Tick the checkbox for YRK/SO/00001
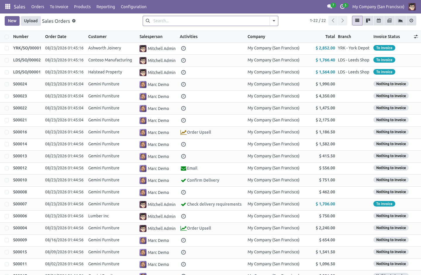 (7, 48)
